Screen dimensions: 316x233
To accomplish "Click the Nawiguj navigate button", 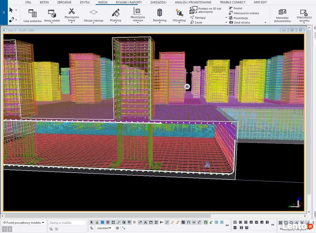I will coord(198,17).
